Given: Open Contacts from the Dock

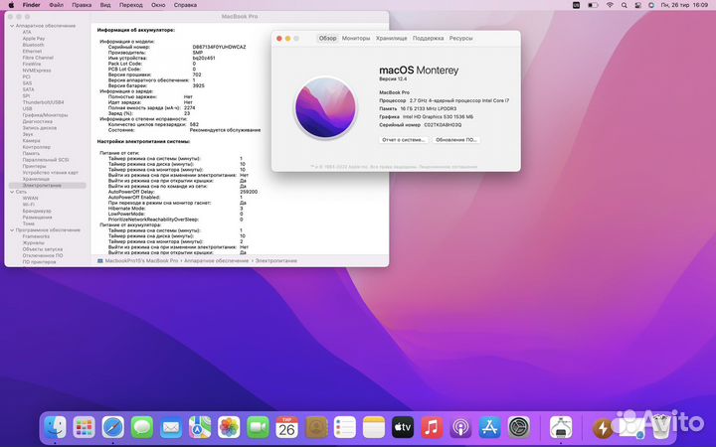Looking at the screenshot, I should pos(316,428).
